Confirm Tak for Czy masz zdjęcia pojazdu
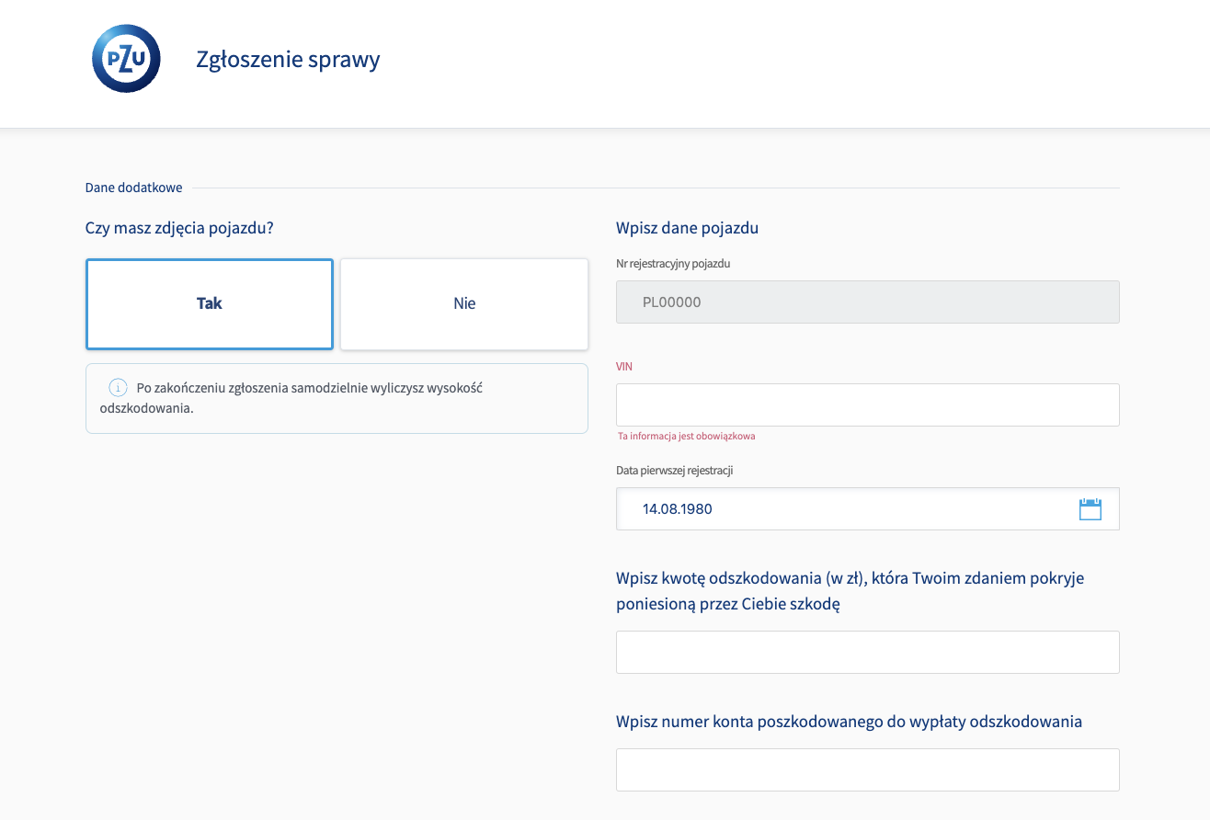 tap(209, 303)
